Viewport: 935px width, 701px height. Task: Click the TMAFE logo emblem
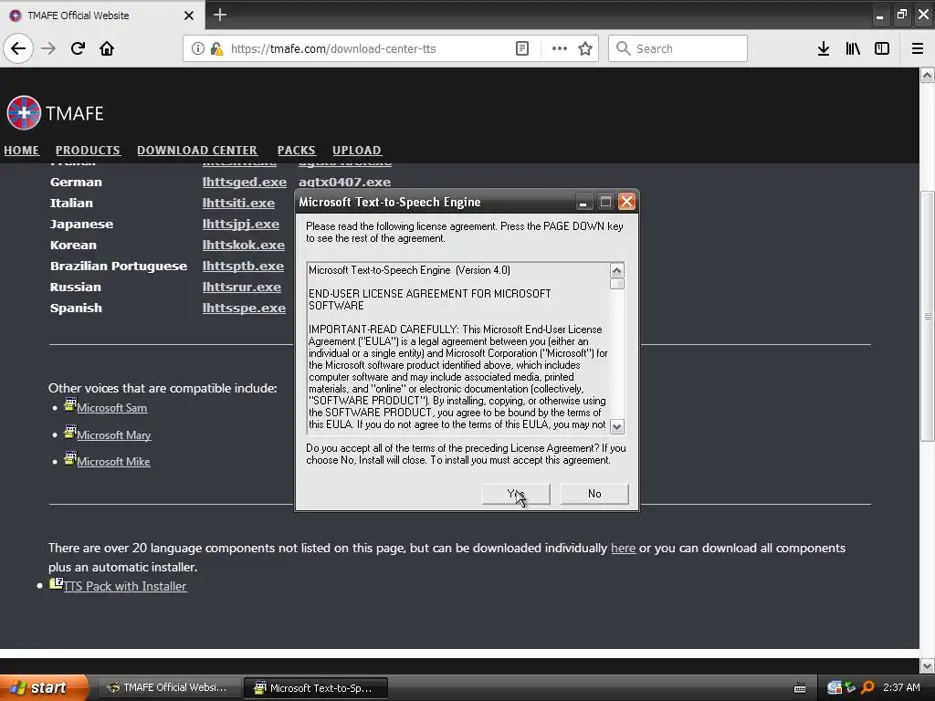(x=23, y=112)
